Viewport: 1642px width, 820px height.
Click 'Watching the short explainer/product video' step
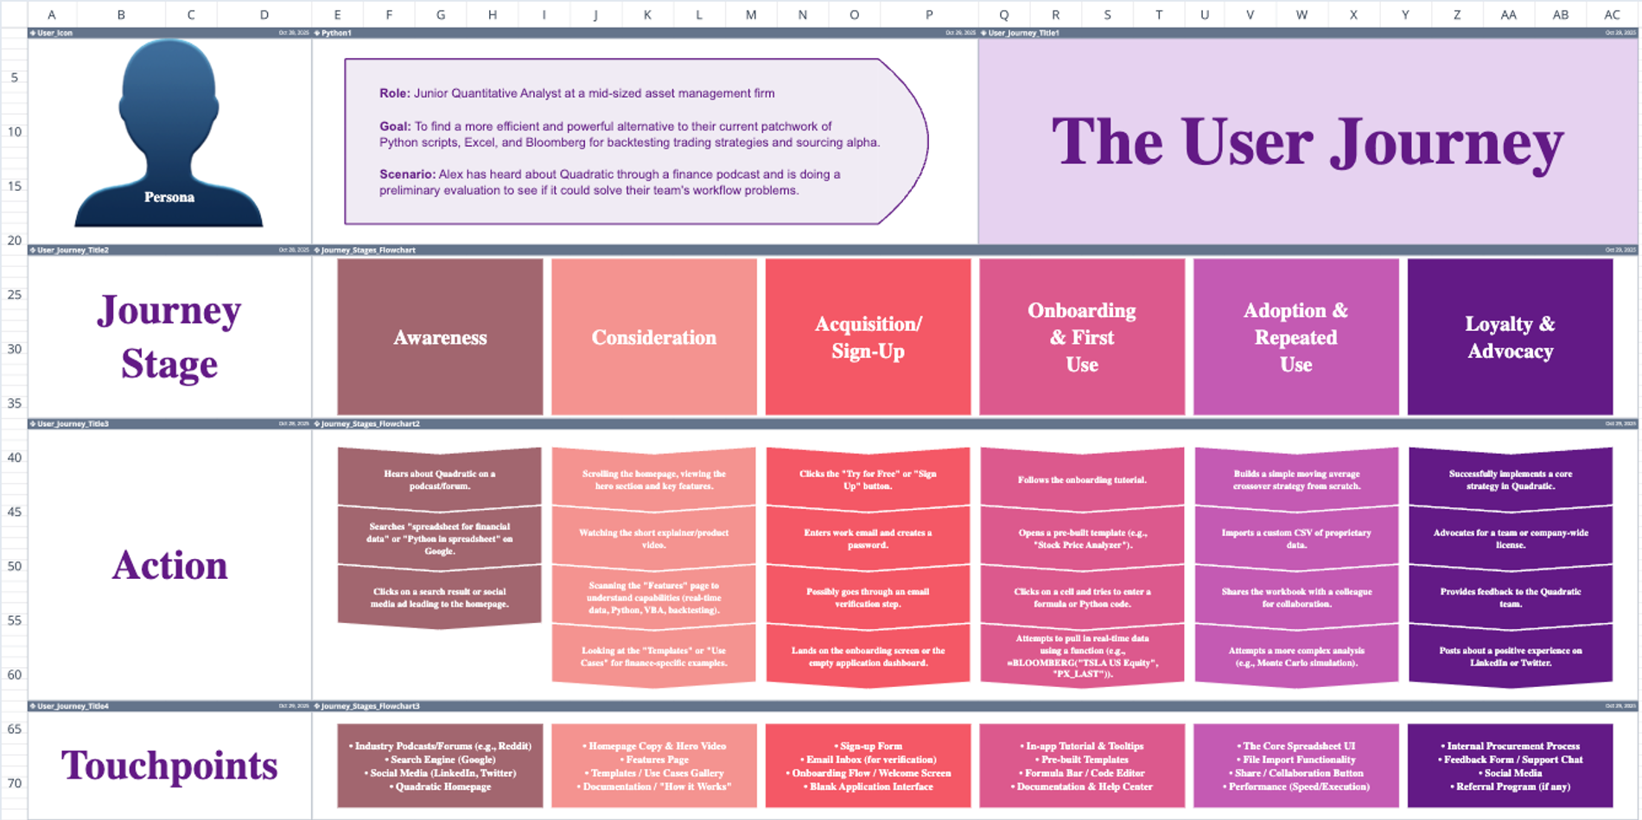(x=654, y=538)
